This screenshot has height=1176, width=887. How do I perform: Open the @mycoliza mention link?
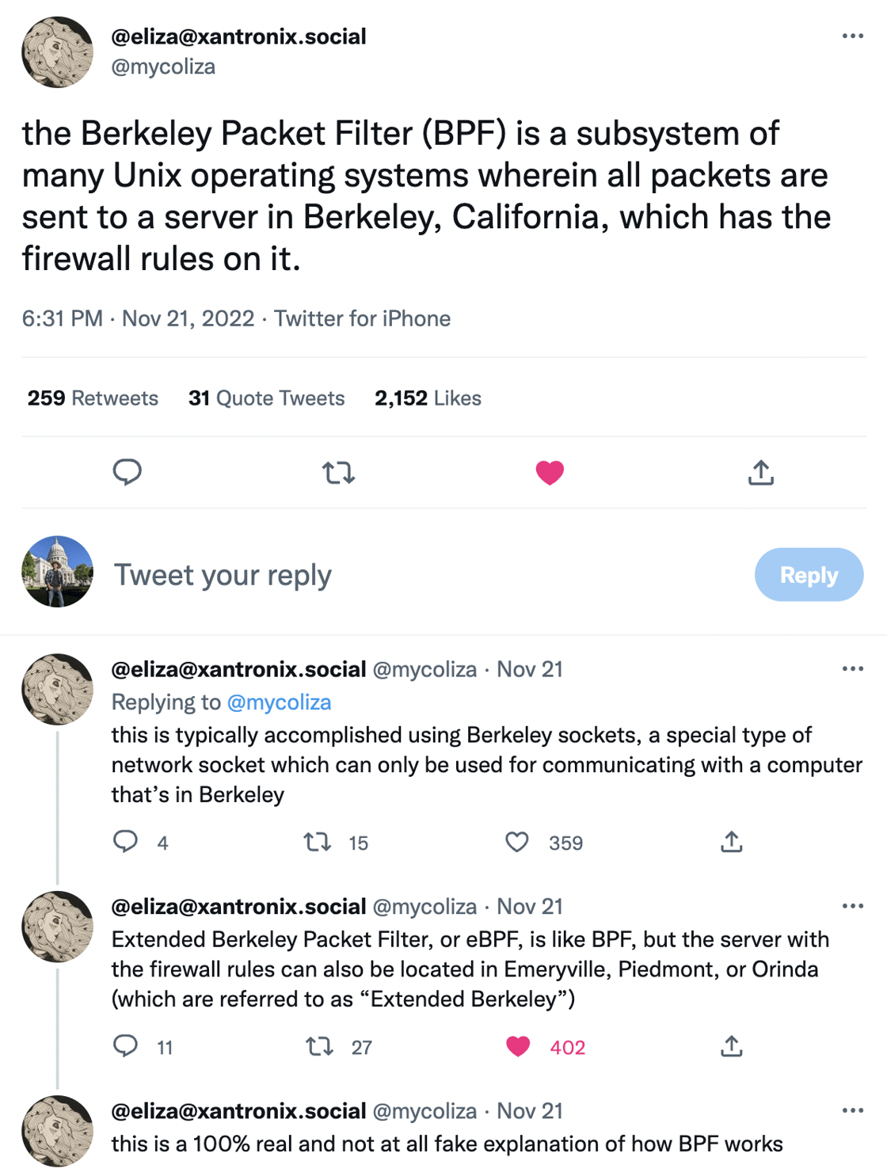click(279, 702)
